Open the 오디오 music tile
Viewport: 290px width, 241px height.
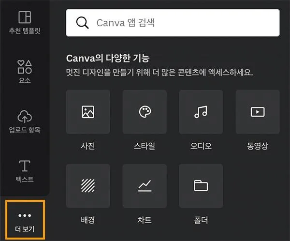click(201, 112)
